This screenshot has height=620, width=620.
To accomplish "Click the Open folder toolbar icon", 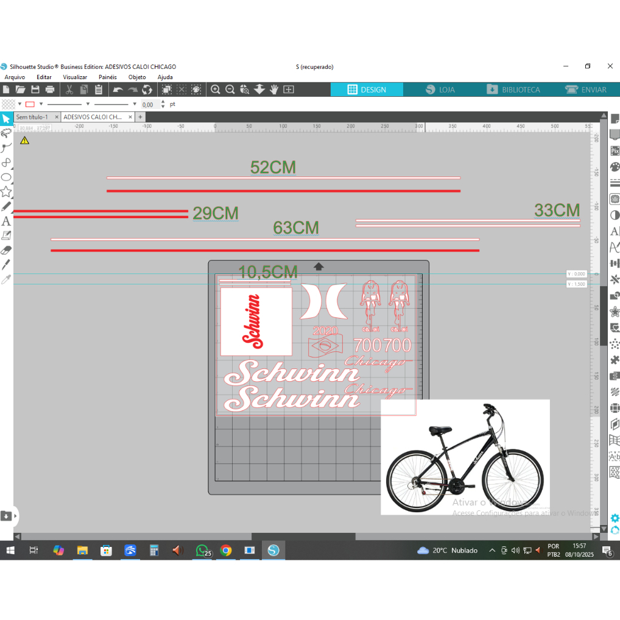I will tap(20, 90).
